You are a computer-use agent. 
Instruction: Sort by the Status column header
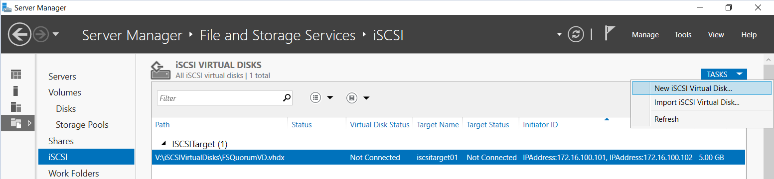[302, 125]
